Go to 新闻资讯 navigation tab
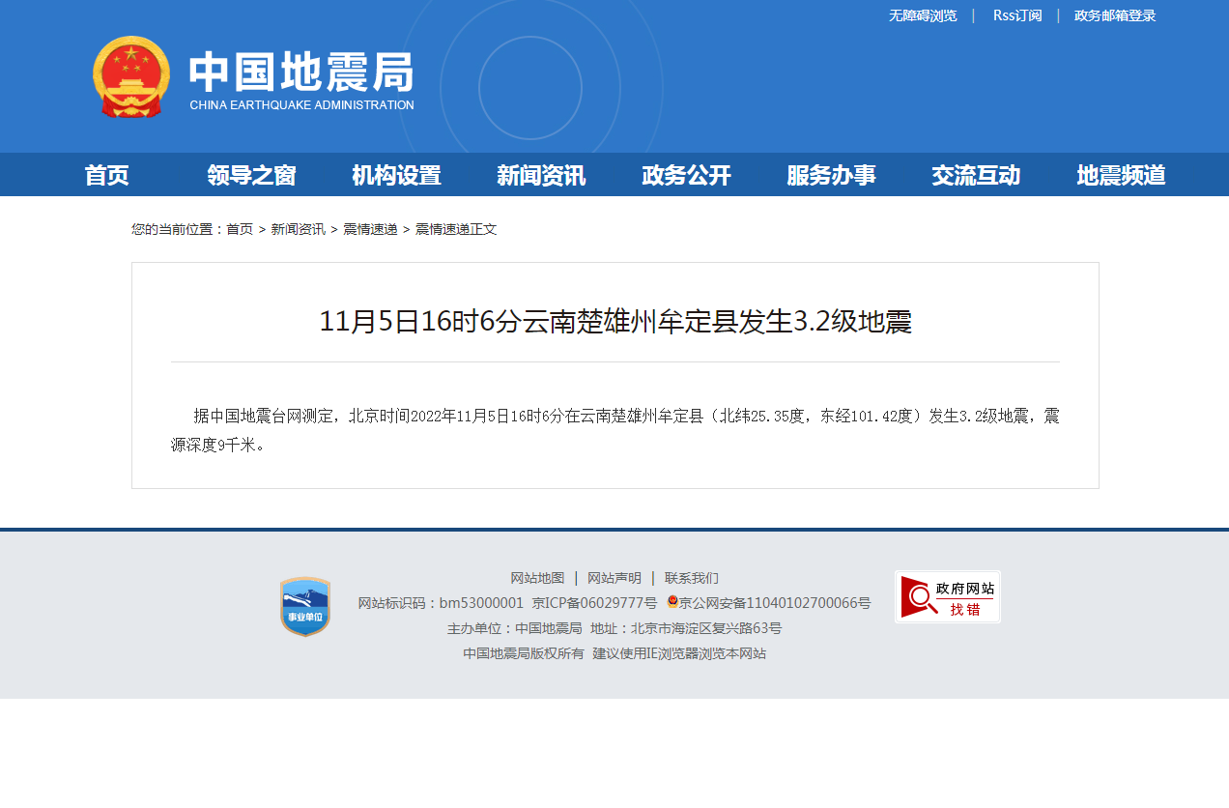Viewport: 1229px width, 808px height. (541, 175)
